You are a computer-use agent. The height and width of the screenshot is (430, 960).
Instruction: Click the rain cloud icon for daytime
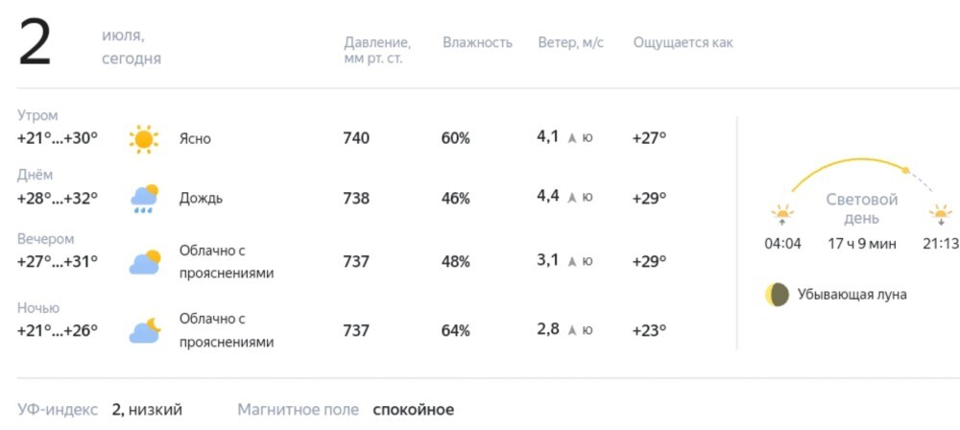145,199
